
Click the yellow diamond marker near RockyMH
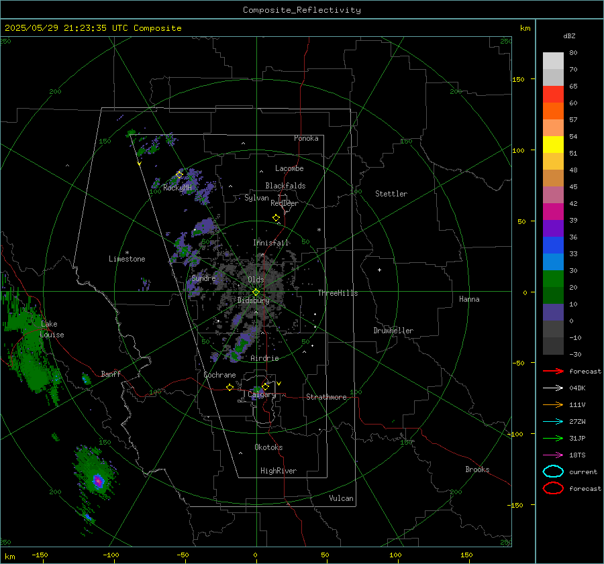point(179,175)
